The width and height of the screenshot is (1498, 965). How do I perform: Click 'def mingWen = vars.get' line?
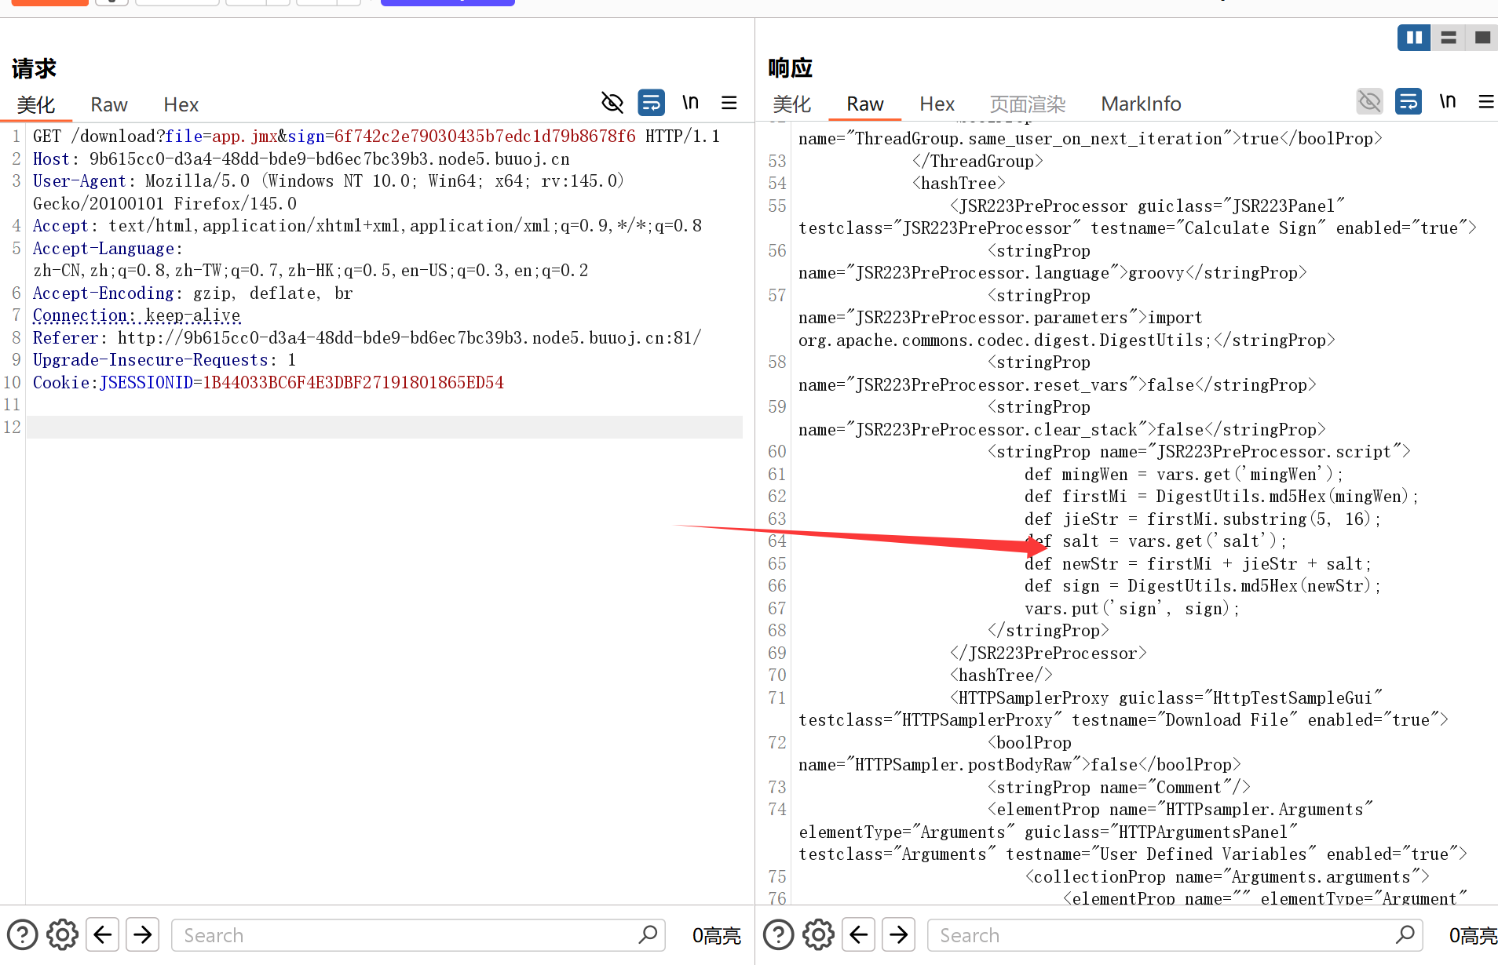click(1184, 475)
